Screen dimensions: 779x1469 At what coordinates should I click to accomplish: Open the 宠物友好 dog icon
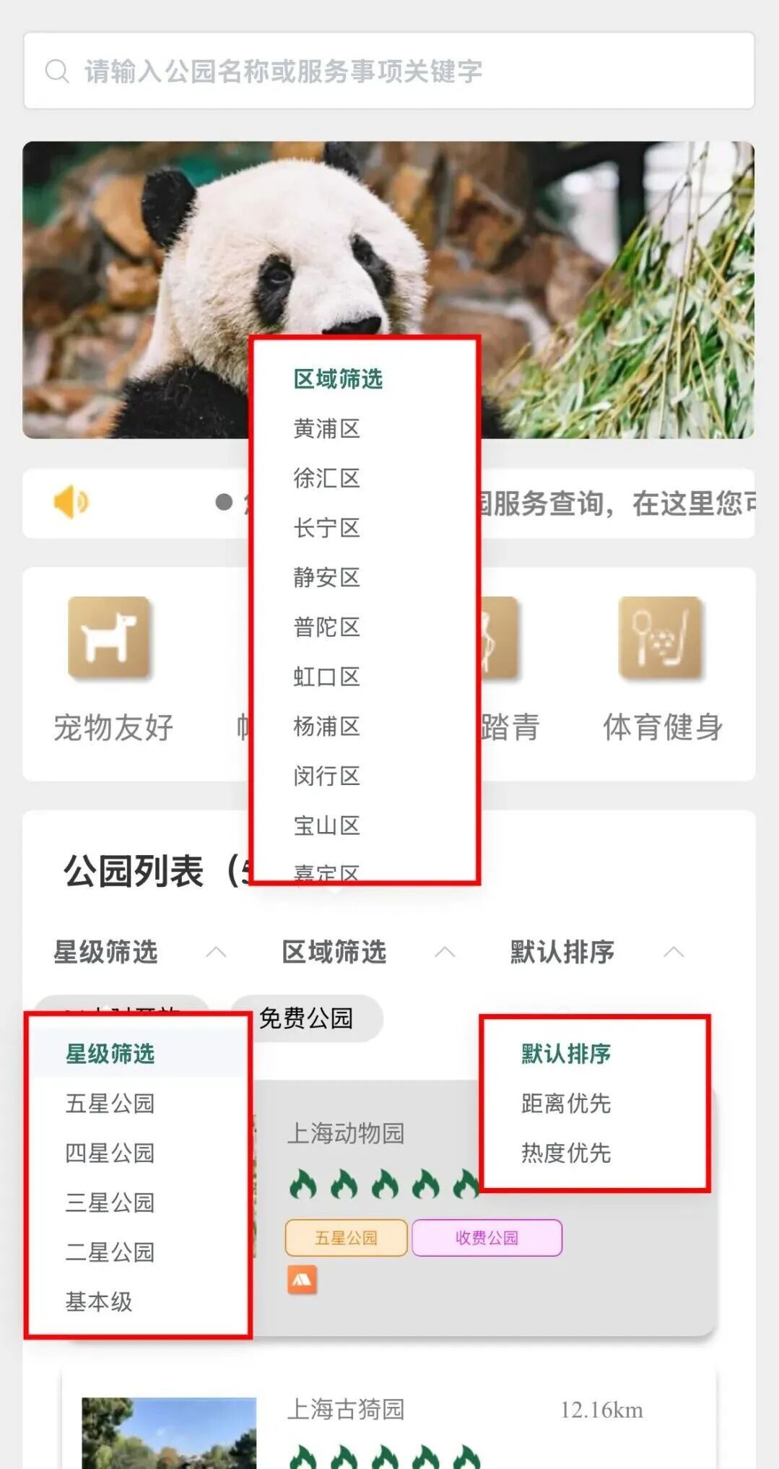point(109,638)
